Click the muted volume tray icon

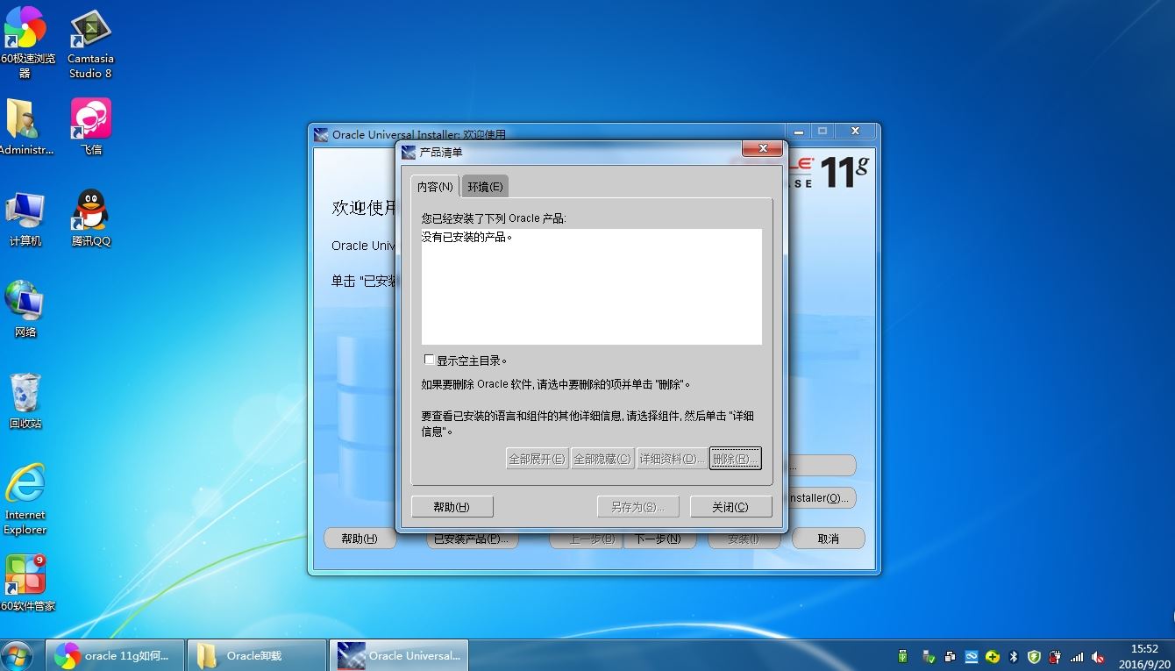coord(1097,656)
